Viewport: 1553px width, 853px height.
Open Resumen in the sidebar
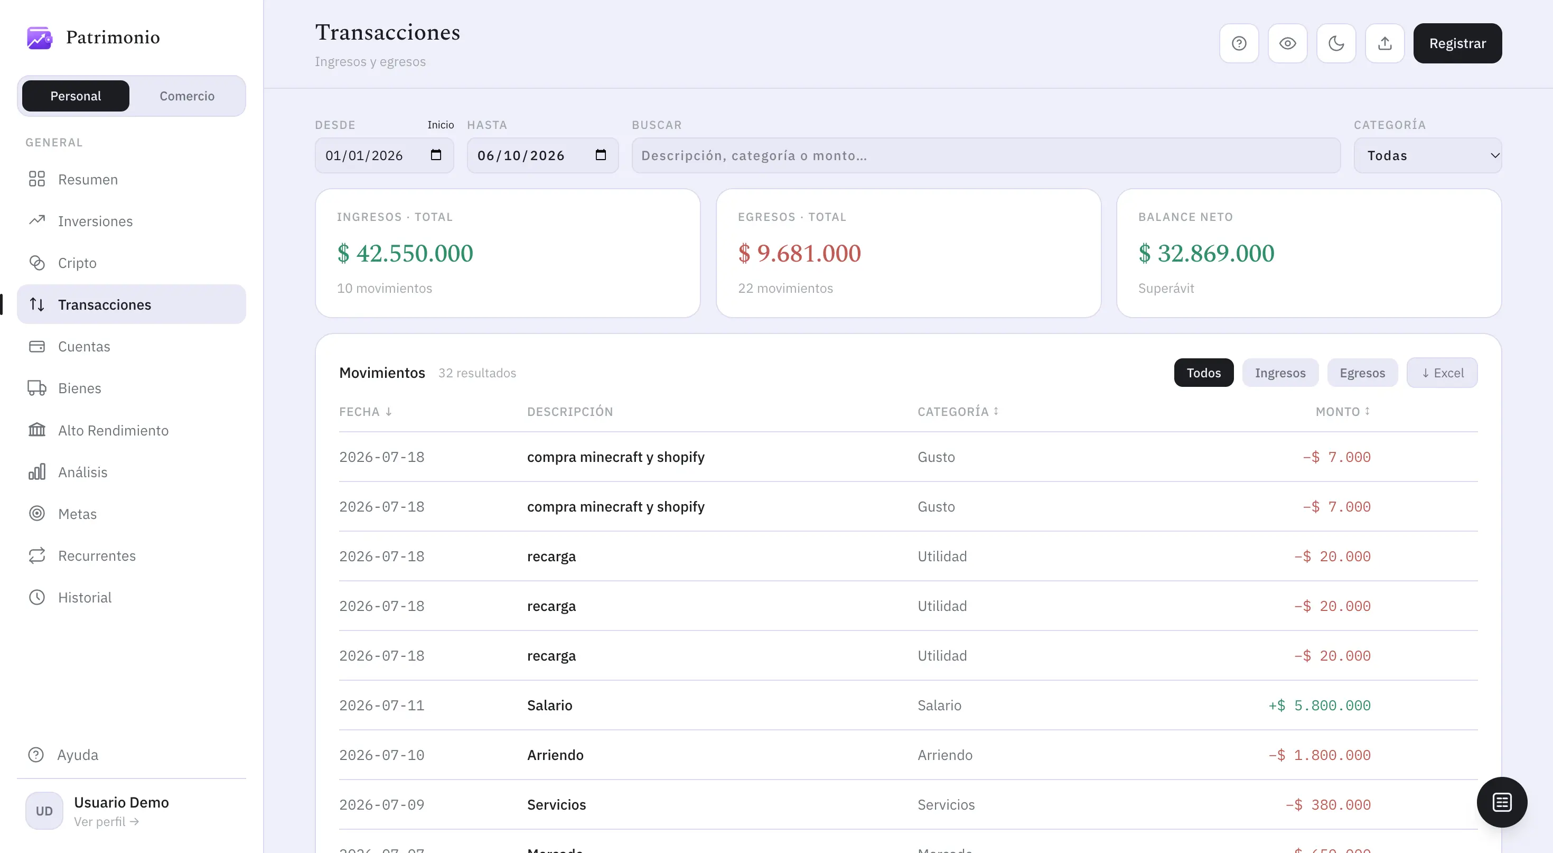132,179
